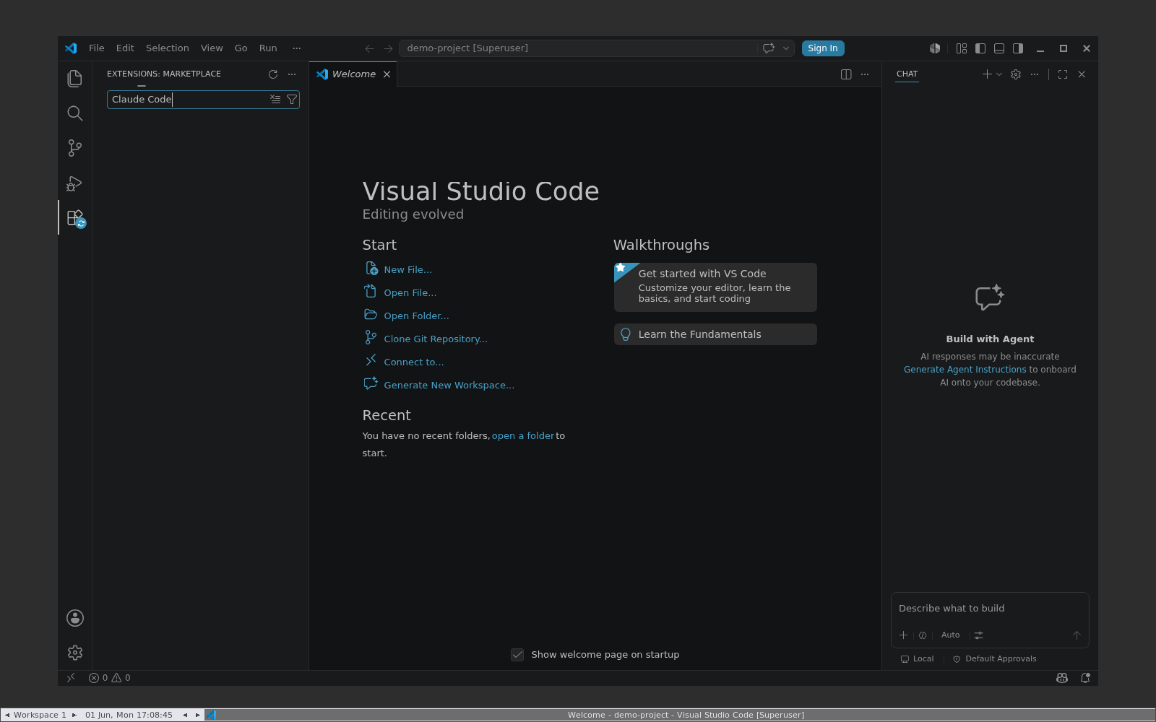Open the Search view in activity bar

pos(74,113)
